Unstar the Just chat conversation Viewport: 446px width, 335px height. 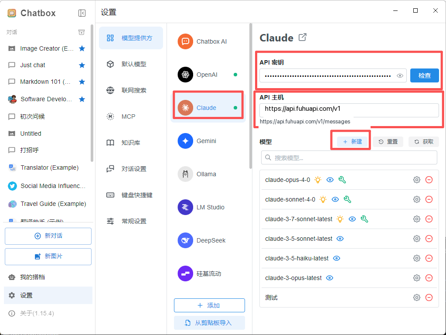point(82,65)
